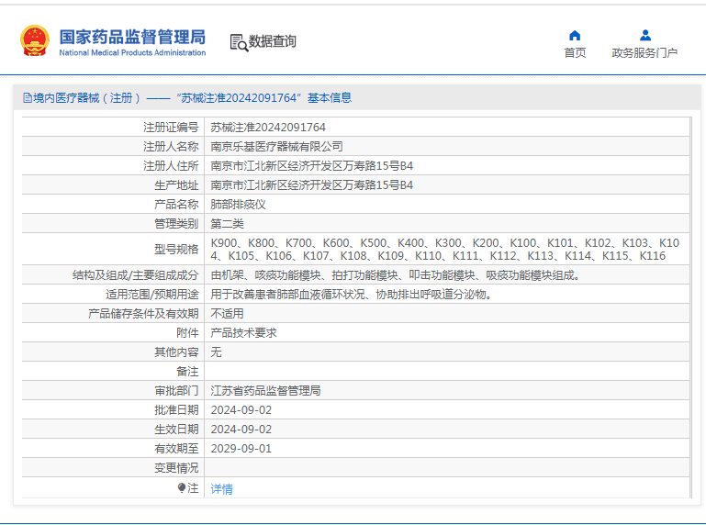Click the 型号规格 label

click(176, 250)
